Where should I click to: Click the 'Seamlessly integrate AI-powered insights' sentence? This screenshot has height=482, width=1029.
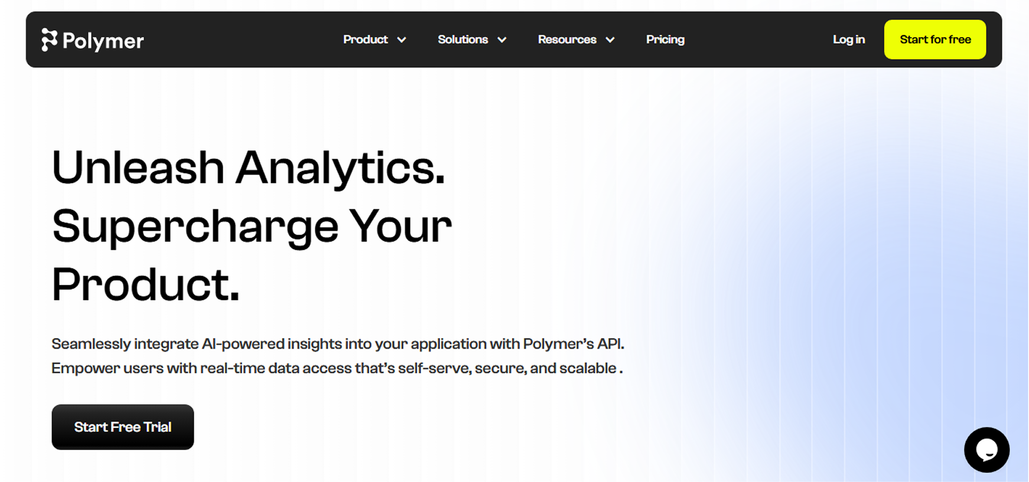tap(337, 344)
